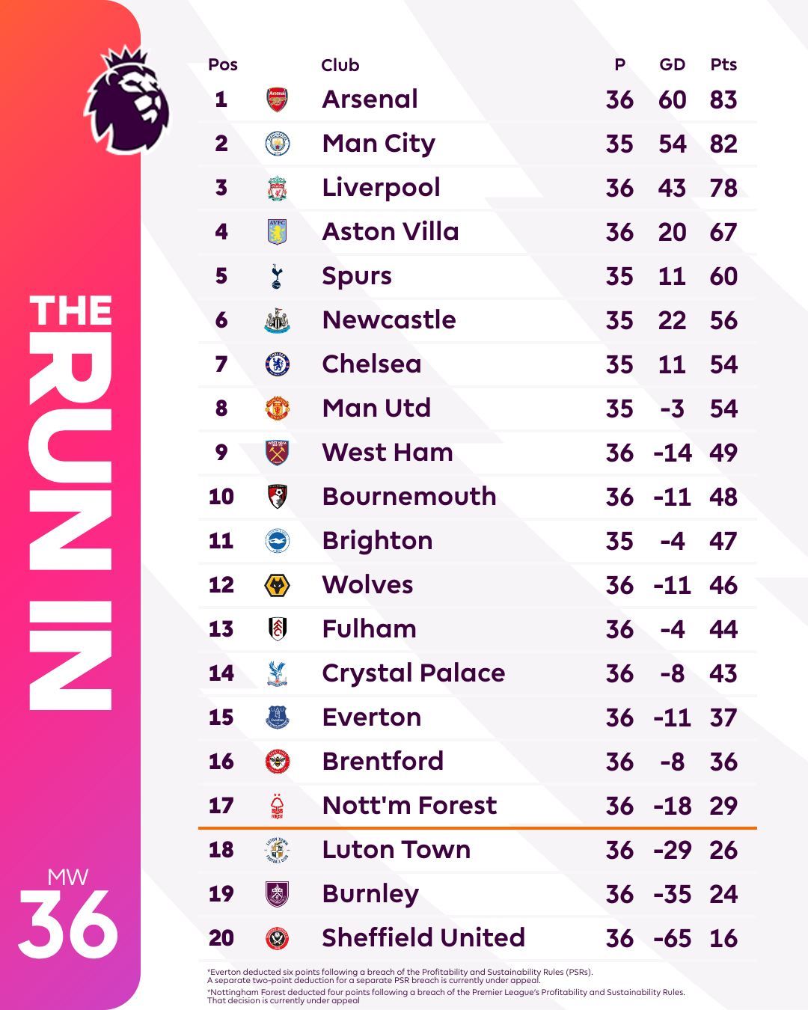This screenshot has width=808, height=1010.
Task: Click the Sheffield United club crest
Action: click(x=278, y=938)
